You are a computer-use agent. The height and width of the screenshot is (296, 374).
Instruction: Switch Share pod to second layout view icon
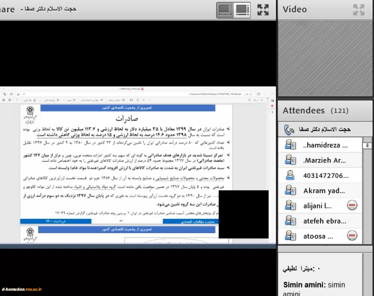pyautogui.click(x=242, y=10)
